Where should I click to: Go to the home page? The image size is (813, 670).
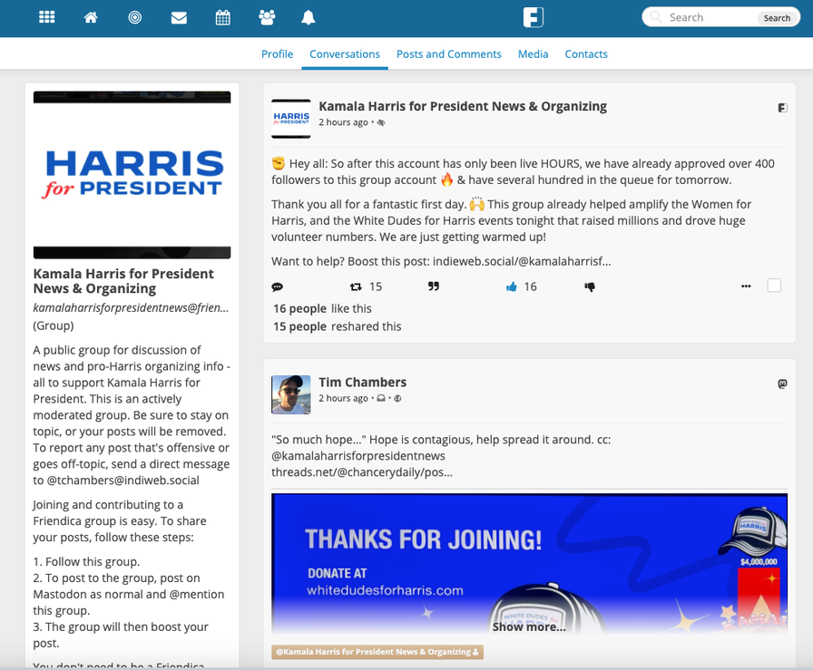[91, 17]
